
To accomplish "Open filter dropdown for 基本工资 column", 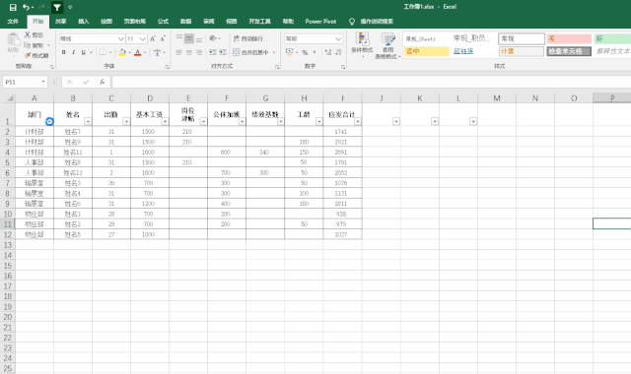I will (165, 121).
